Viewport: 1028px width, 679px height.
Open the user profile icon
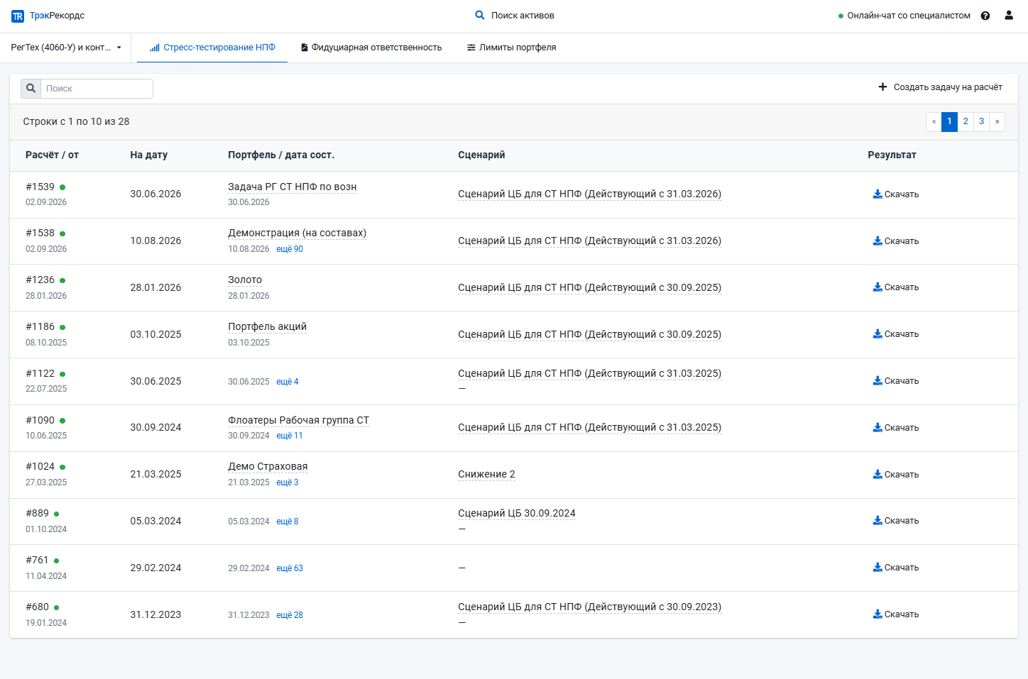click(x=1009, y=15)
